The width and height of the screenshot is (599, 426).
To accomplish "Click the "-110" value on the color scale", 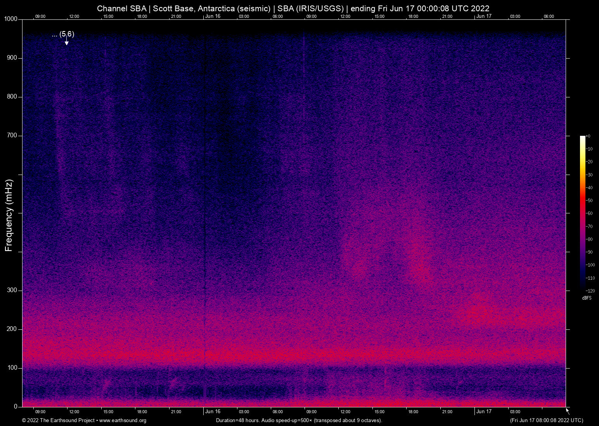I will [x=590, y=278].
